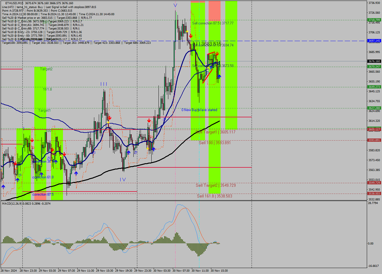Click the blue IV wave marker
The height and width of the screenshot is (274, 382).
(x=122, y=180)
